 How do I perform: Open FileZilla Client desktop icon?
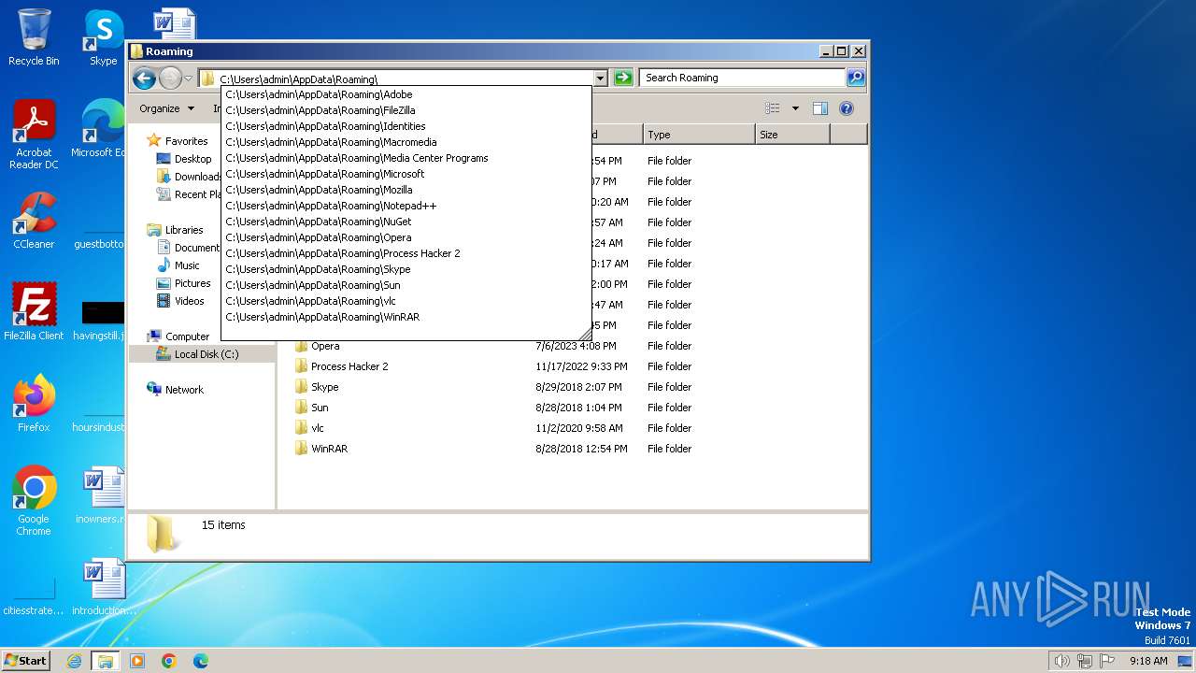click(34, 312)
